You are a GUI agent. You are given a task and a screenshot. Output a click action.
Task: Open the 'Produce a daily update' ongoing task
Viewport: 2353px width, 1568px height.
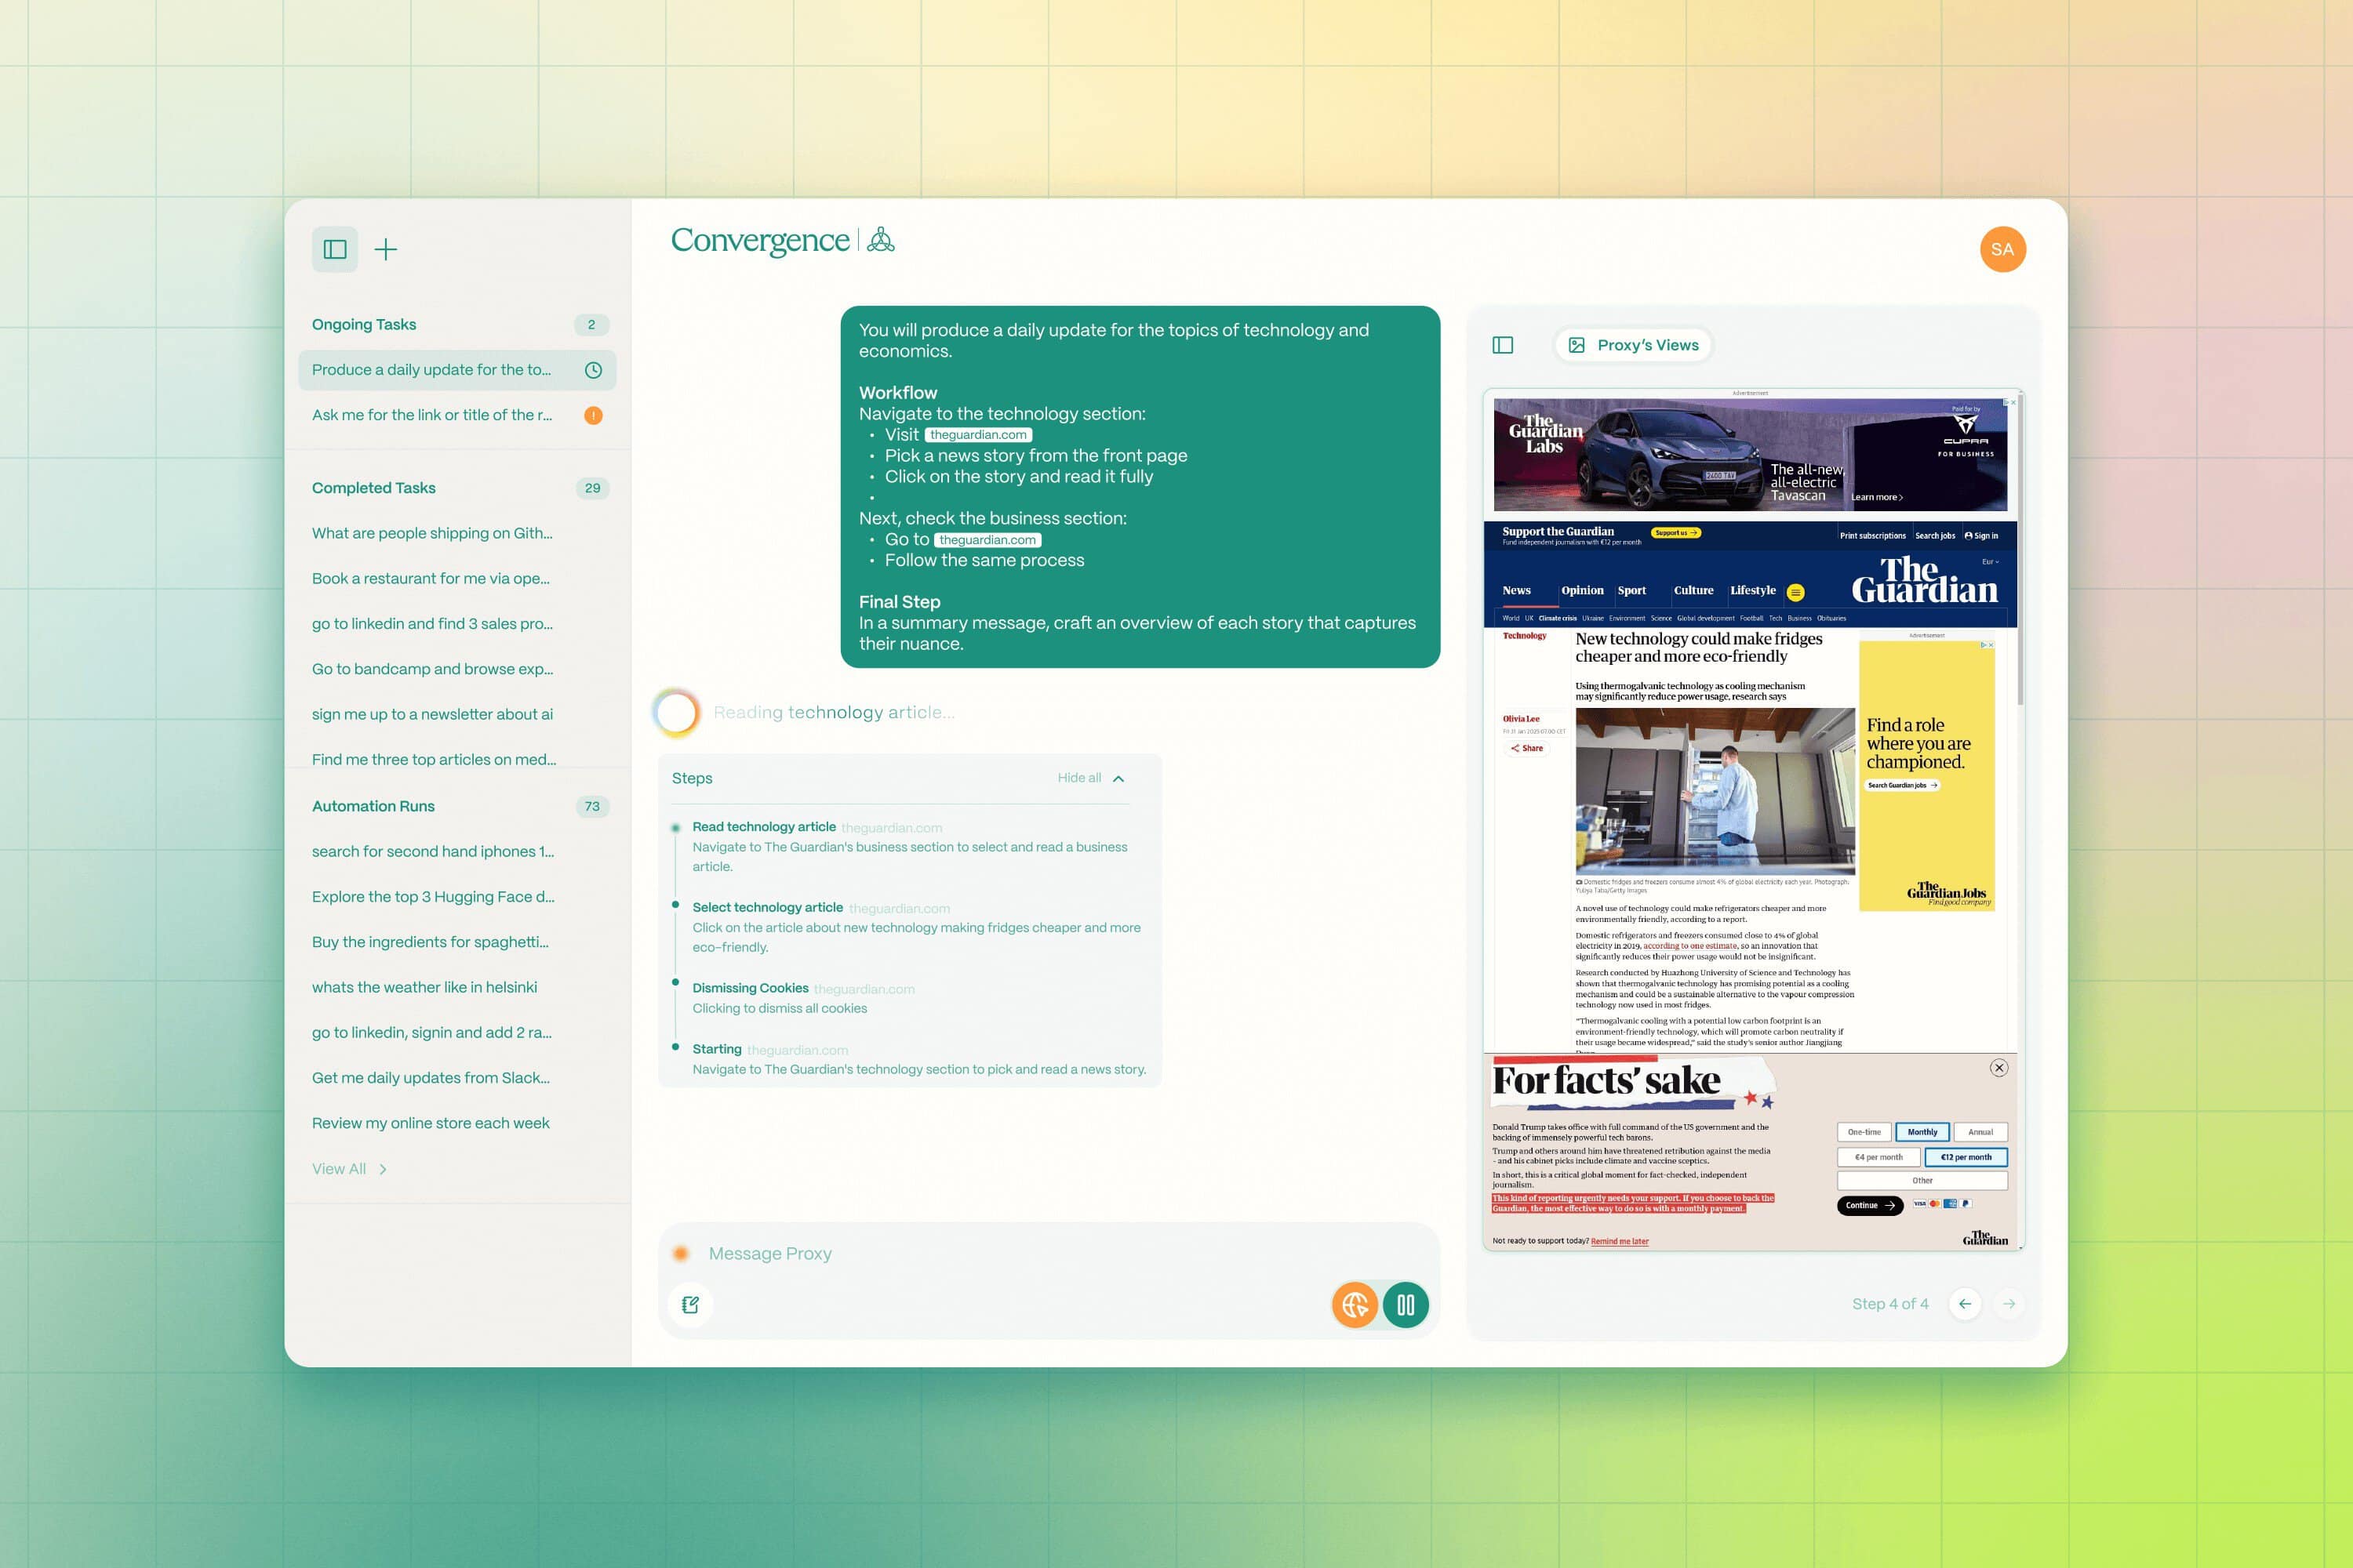tap(457, 370)
